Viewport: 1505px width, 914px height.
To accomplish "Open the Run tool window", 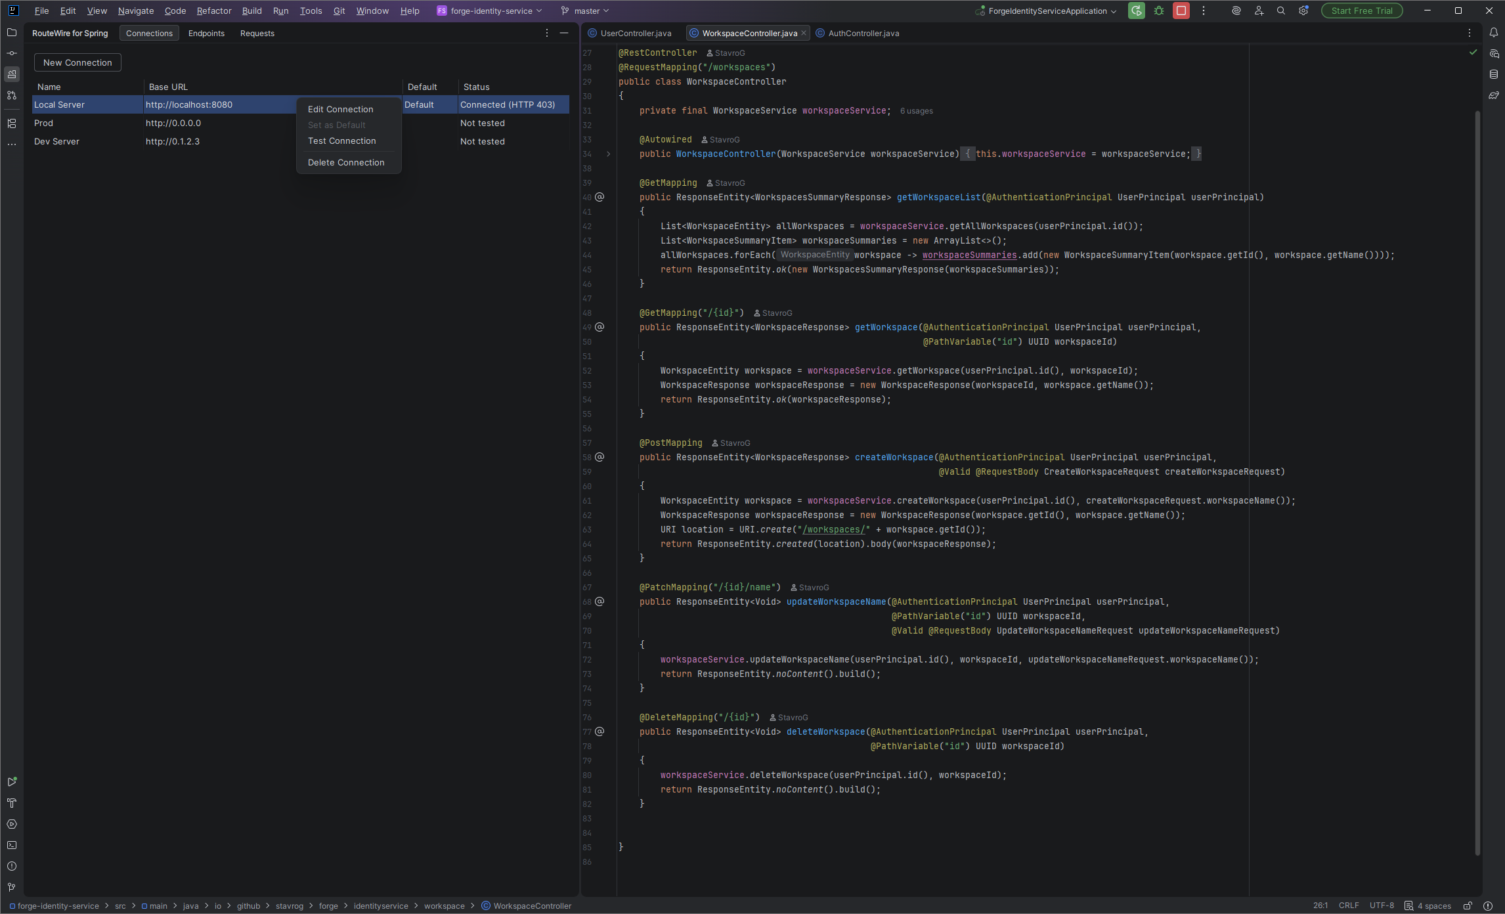I will point(12,782).
